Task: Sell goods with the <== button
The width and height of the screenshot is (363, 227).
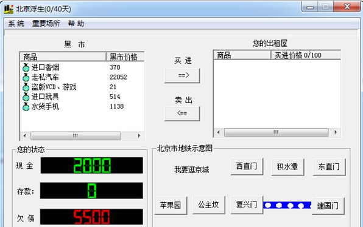Action: point(182,113)
